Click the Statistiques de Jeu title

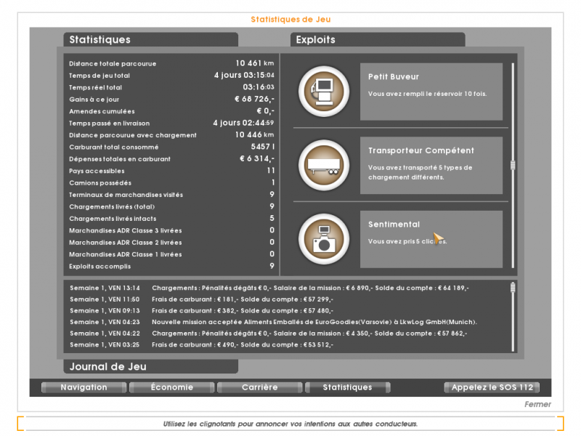click(290, 20)
